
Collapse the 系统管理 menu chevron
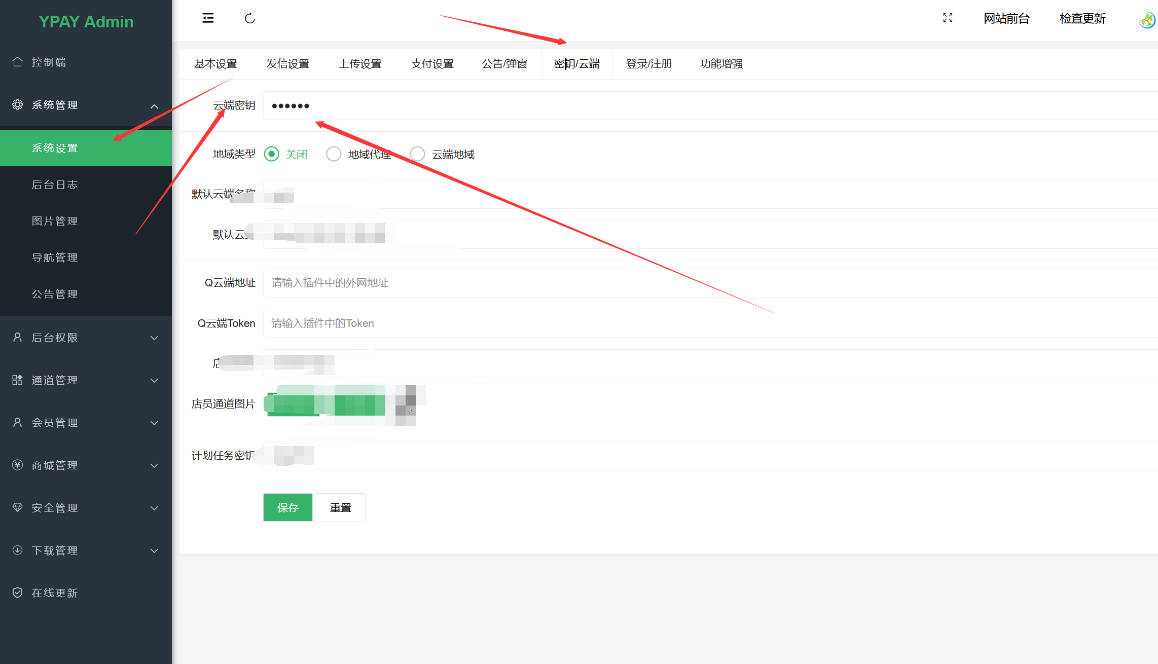tap(154, 106)
